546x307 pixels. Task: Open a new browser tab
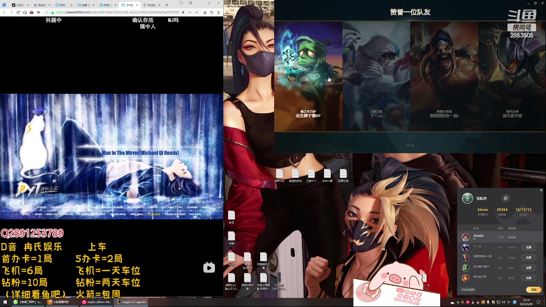pos(167,5)
